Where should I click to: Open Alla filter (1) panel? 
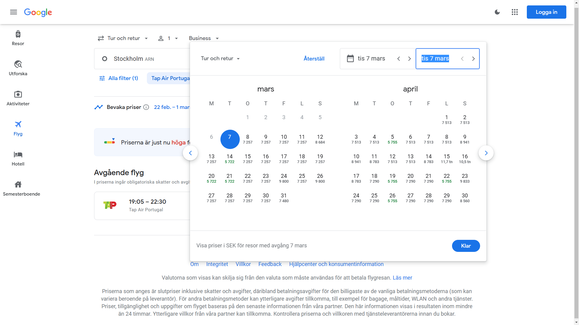click(119, 78)
